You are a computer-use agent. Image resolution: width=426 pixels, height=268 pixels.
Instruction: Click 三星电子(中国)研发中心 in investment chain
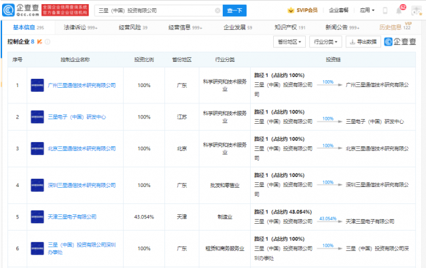click(374, 121)
